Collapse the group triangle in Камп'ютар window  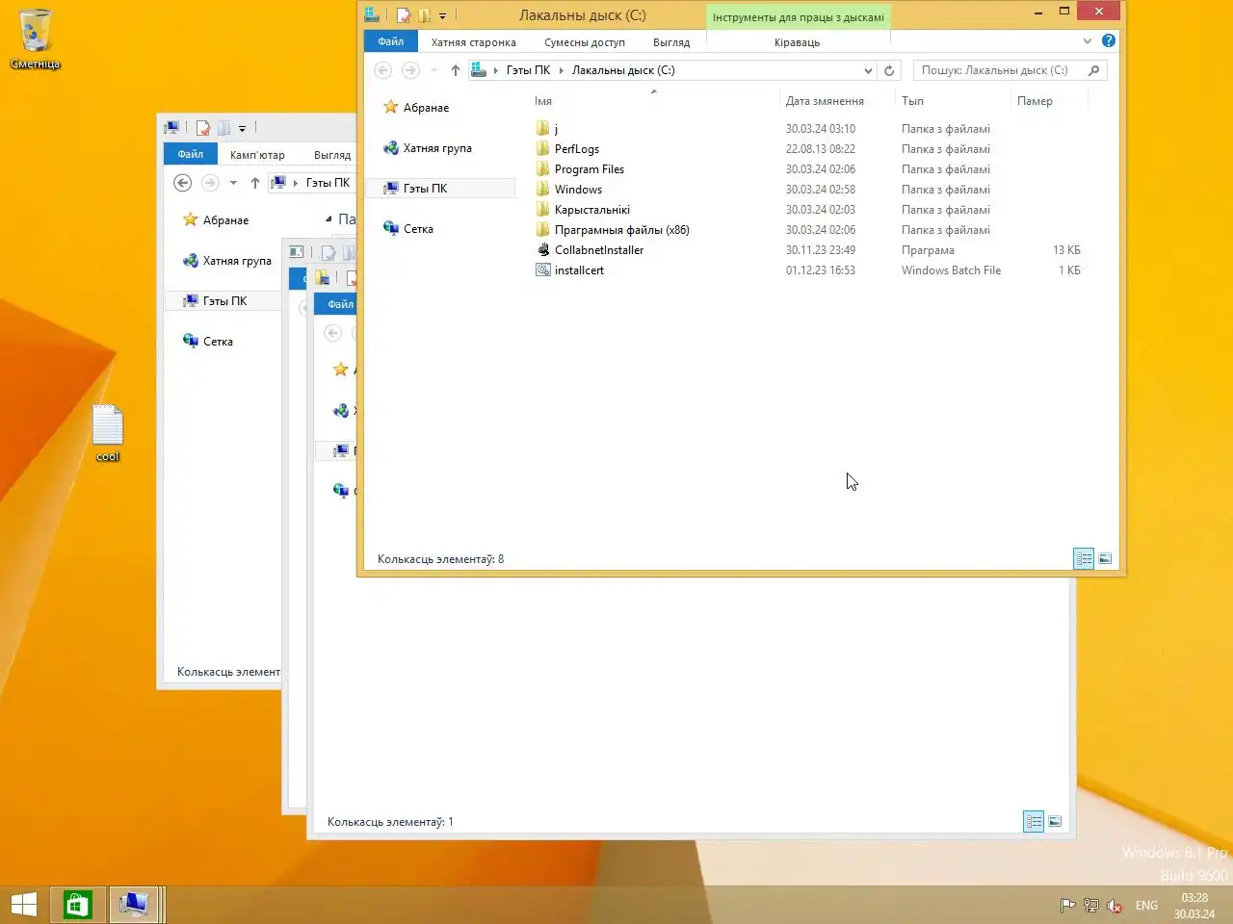(x=328, y=219)
